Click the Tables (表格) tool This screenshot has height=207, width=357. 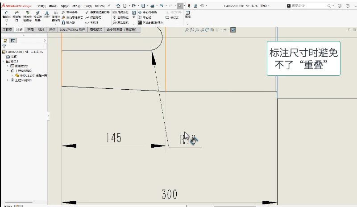pos(188,14)
